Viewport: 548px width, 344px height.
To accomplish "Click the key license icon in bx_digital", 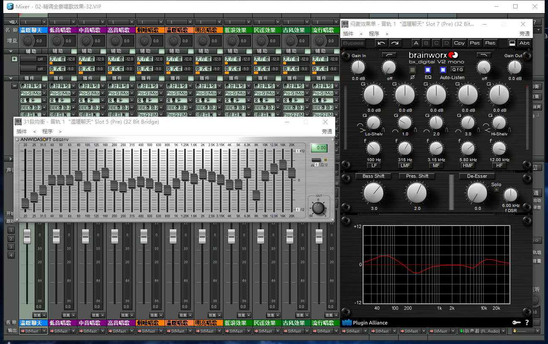I will [x=517, y=322].
